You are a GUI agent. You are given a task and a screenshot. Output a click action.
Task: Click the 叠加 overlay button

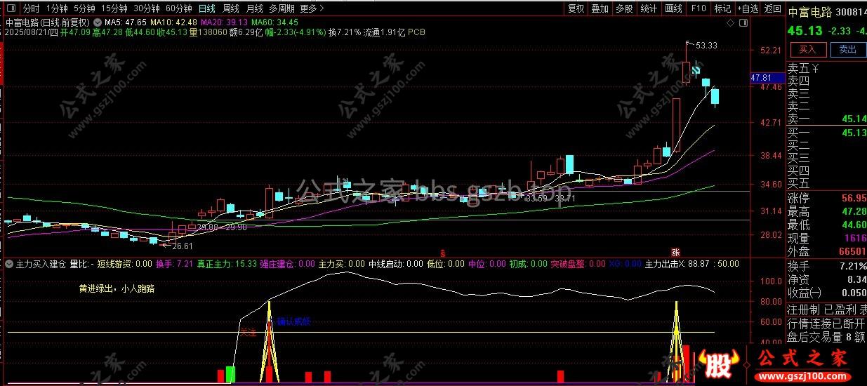(600, 9)
